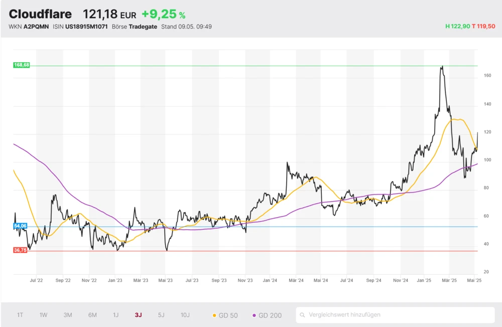Image resolution: width=502 pixels, height=327 pixels.
Task: Click the magnifier icon in the comparison search
Action: 302,315
